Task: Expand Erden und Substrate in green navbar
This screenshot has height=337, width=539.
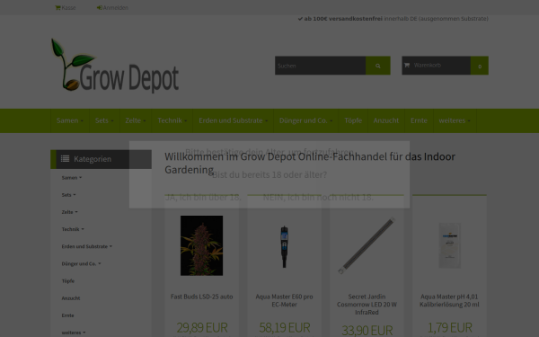Action: [x=233, y=120]
